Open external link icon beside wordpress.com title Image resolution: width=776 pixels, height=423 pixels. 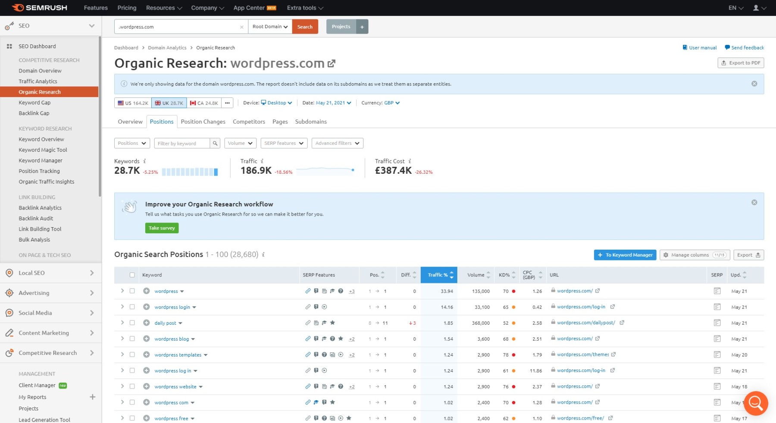click(331, 63)
